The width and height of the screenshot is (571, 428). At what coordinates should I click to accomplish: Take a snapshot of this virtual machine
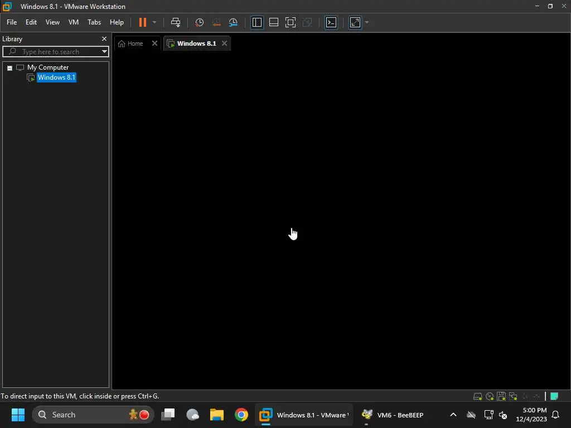199,22
